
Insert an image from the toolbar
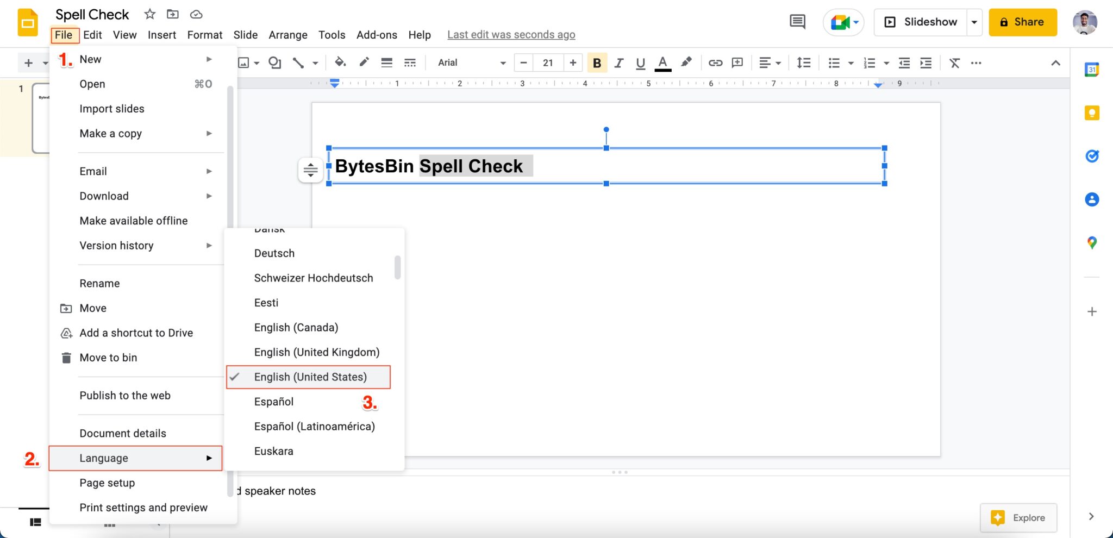245,62
